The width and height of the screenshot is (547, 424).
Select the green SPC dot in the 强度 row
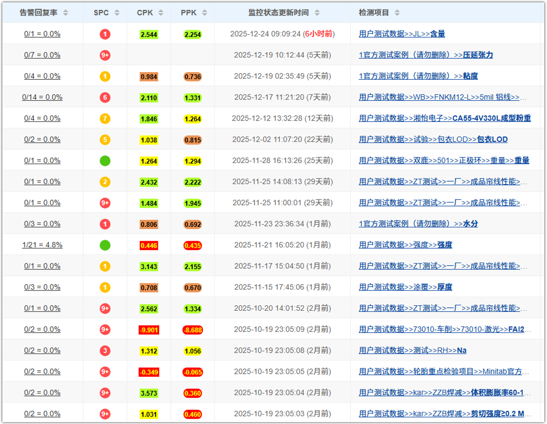click(105, 245)
